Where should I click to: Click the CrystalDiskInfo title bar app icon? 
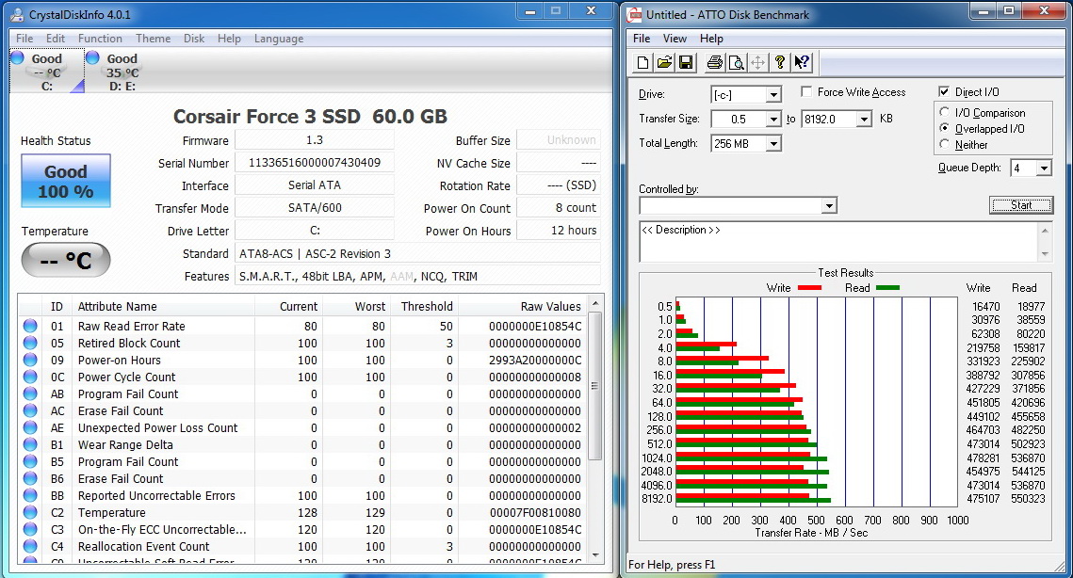17,14
